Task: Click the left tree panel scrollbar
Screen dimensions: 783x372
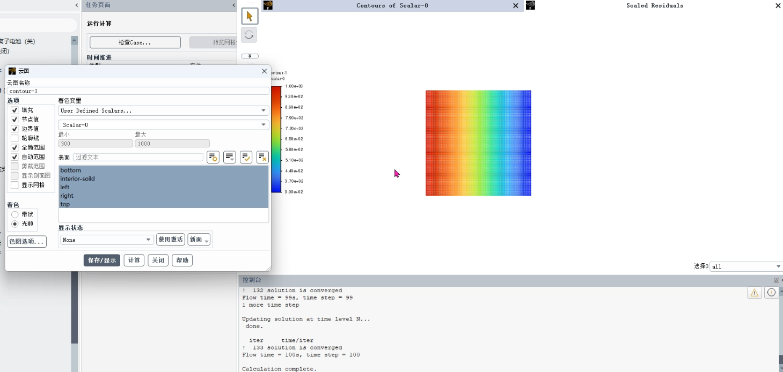Action: point(74,204)
